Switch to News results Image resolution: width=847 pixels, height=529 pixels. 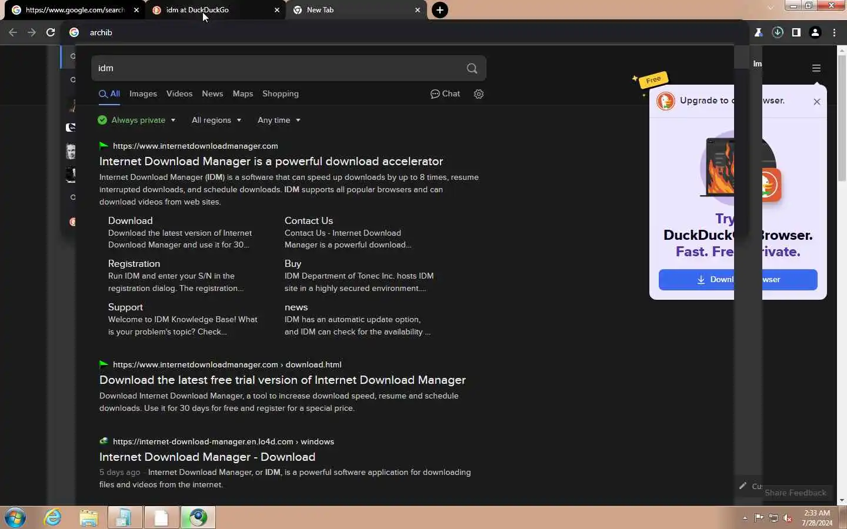(x=212, y=94)
